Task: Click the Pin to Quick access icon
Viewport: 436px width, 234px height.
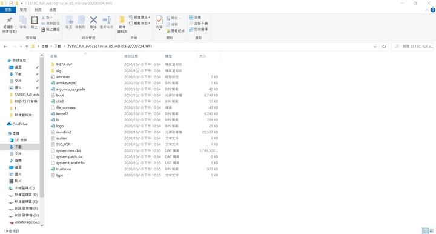Action: point(10,20)
